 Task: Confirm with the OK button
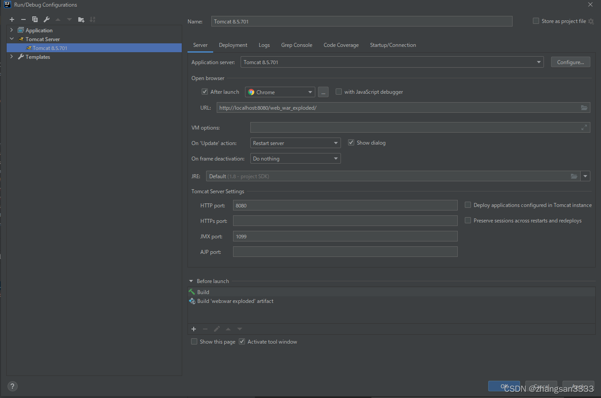(x=504, y=386)
